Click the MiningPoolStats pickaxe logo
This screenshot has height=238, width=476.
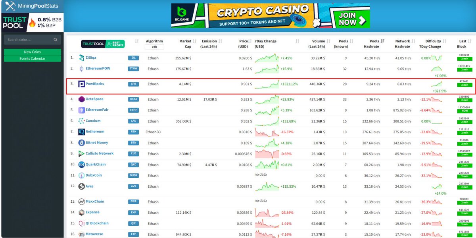tap(11, 6)
